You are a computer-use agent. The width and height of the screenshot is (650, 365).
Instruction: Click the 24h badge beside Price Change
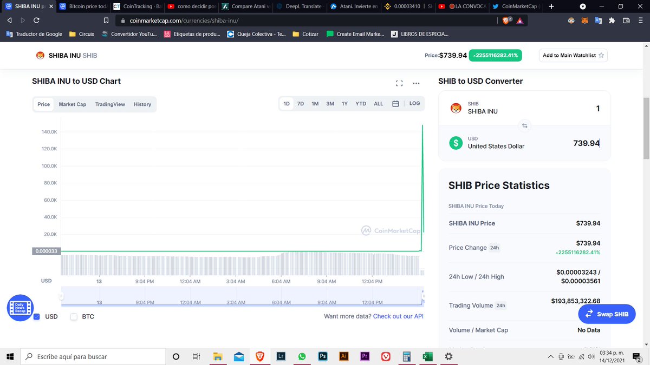[495, 248]
